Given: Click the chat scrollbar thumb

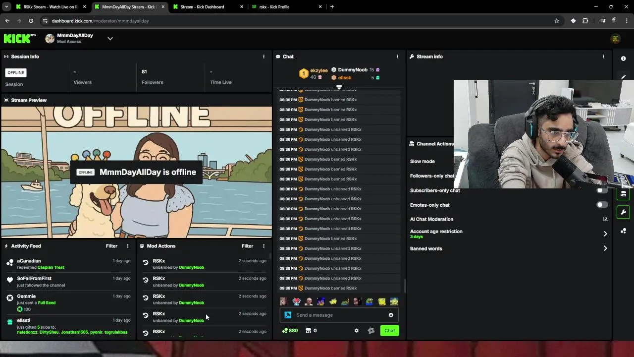Looking at the screenshot, I should tap(405, 286).
